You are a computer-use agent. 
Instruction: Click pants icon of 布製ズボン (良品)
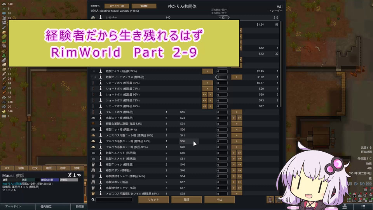tap(93, 182)
